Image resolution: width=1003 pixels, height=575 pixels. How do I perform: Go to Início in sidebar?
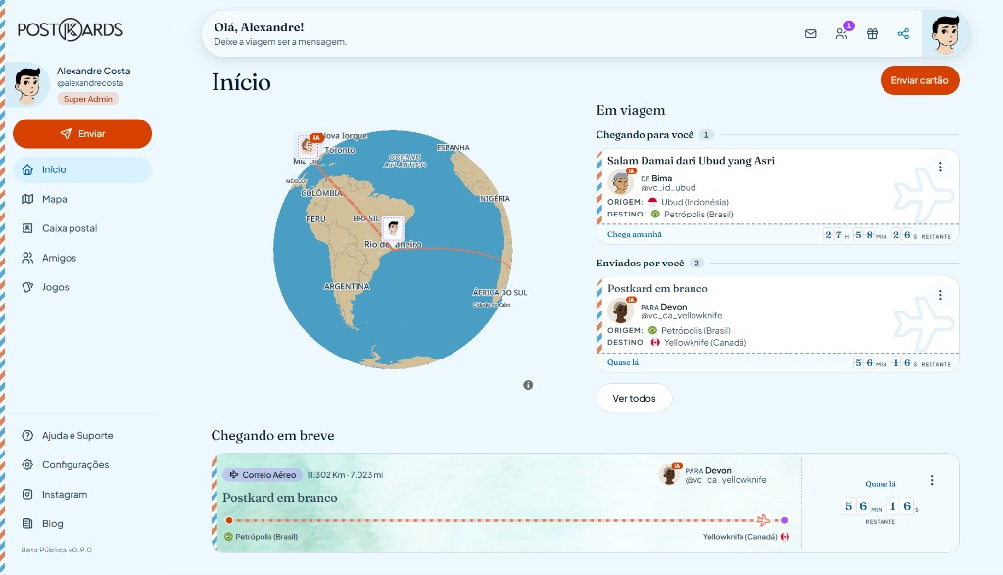pyautogui.click(x=82, y=169)
